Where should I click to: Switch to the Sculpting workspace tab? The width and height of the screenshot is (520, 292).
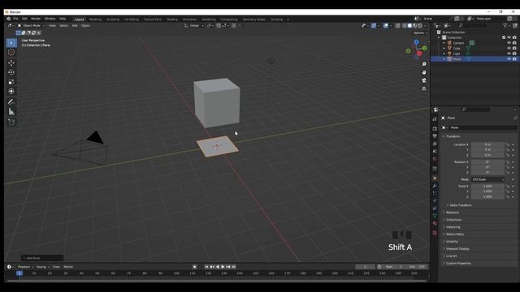(113, 19)
